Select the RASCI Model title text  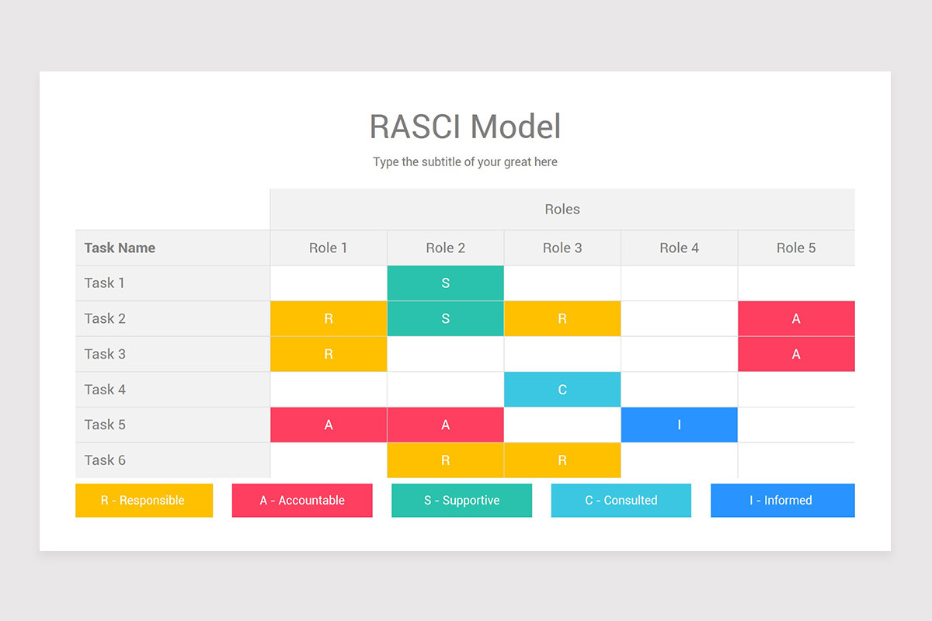click(465, 126)
